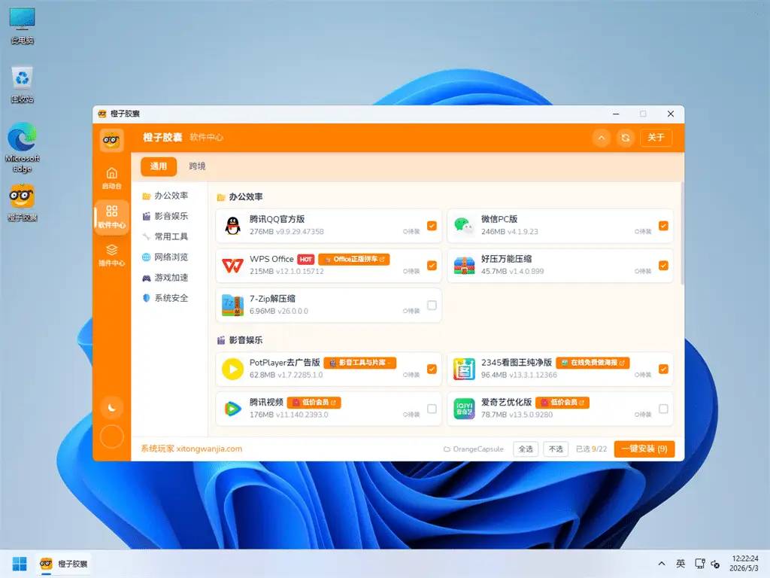This screenshot has width=770, height=578.
Task: Click 不选 deselect-all button
Action: coord(556,449)
